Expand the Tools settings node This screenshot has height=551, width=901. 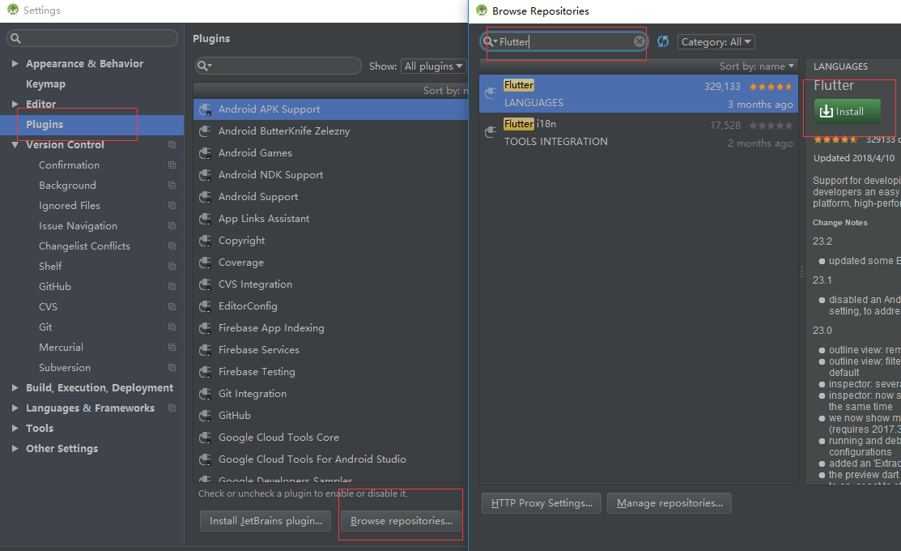tap(15, 428)
